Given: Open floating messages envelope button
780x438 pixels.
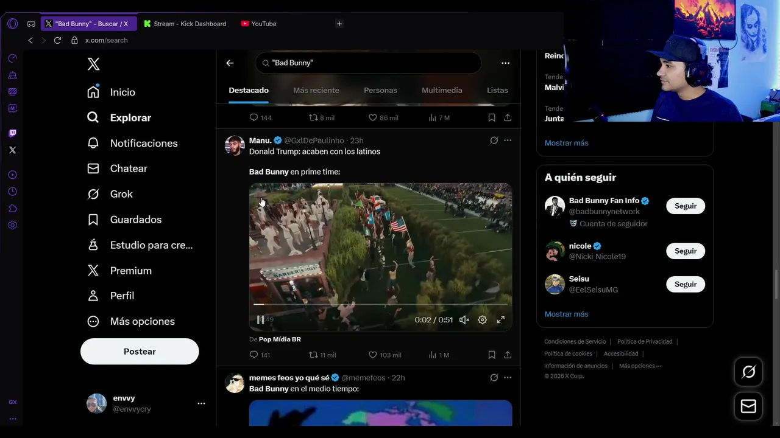Looking at the screenshot, I should [x=748, y=406].
